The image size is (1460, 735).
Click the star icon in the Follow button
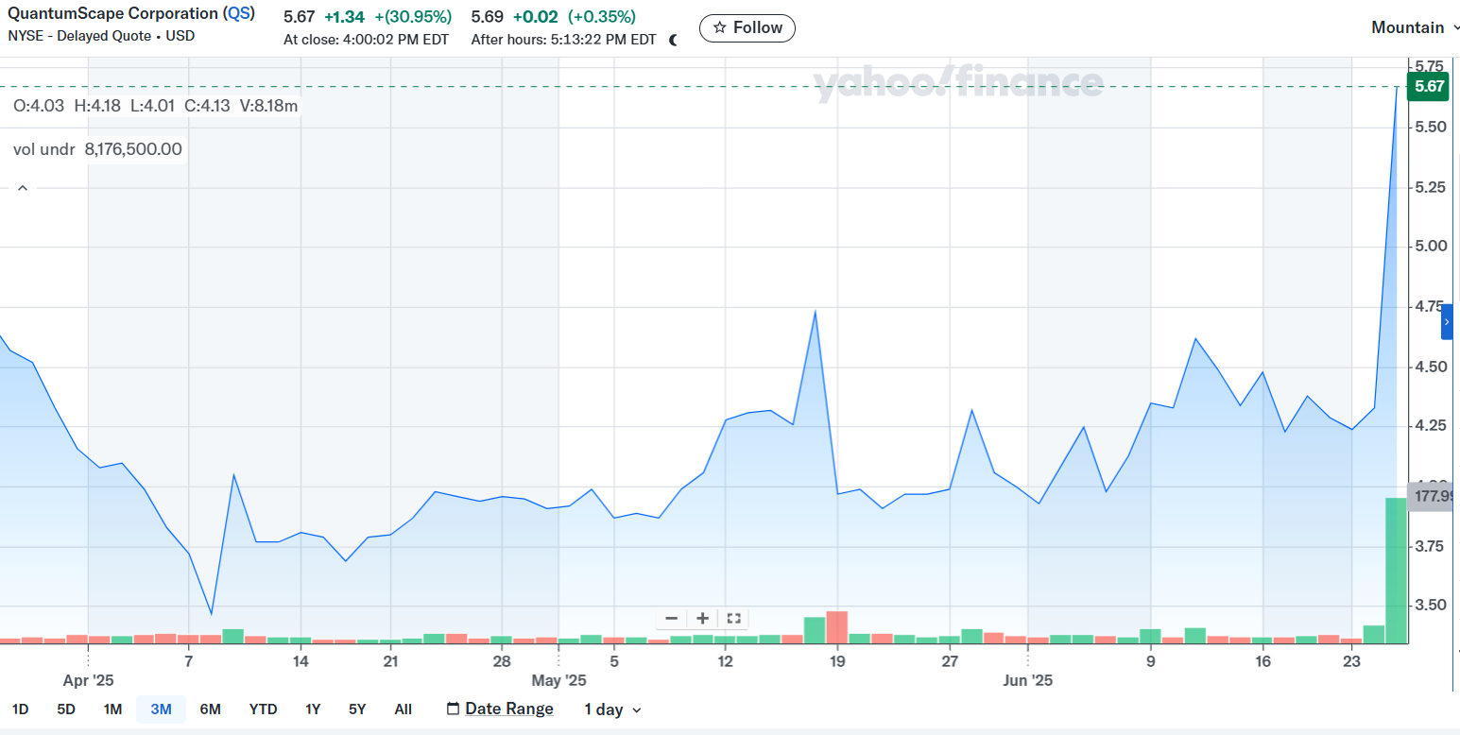719,27
